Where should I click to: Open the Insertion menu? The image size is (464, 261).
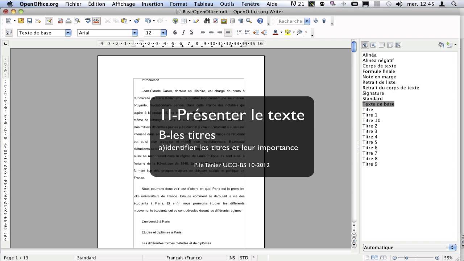(x=152, y=4)
